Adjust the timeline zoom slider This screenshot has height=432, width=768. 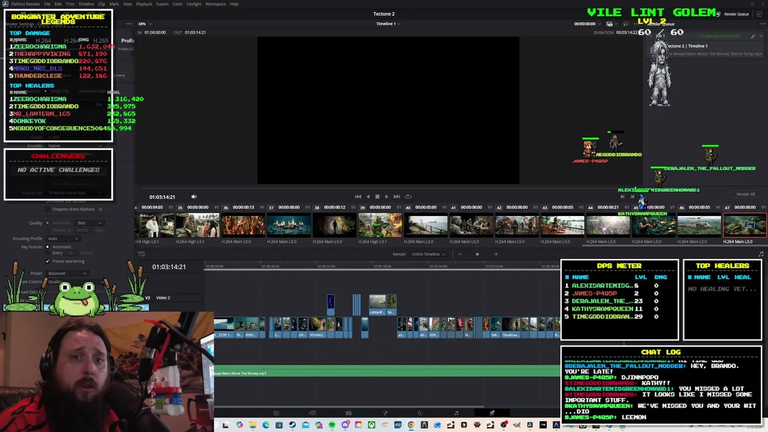click(478, 254)
